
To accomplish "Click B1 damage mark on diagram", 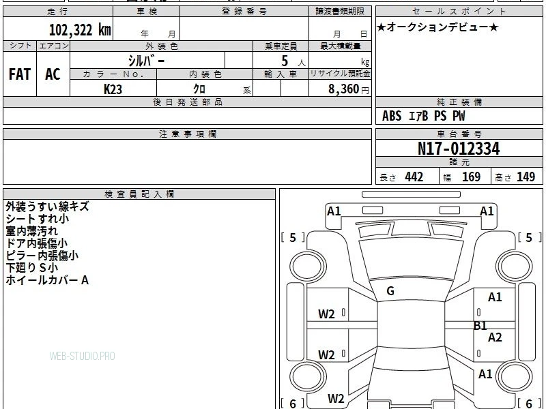I will (x=480, y=326).
